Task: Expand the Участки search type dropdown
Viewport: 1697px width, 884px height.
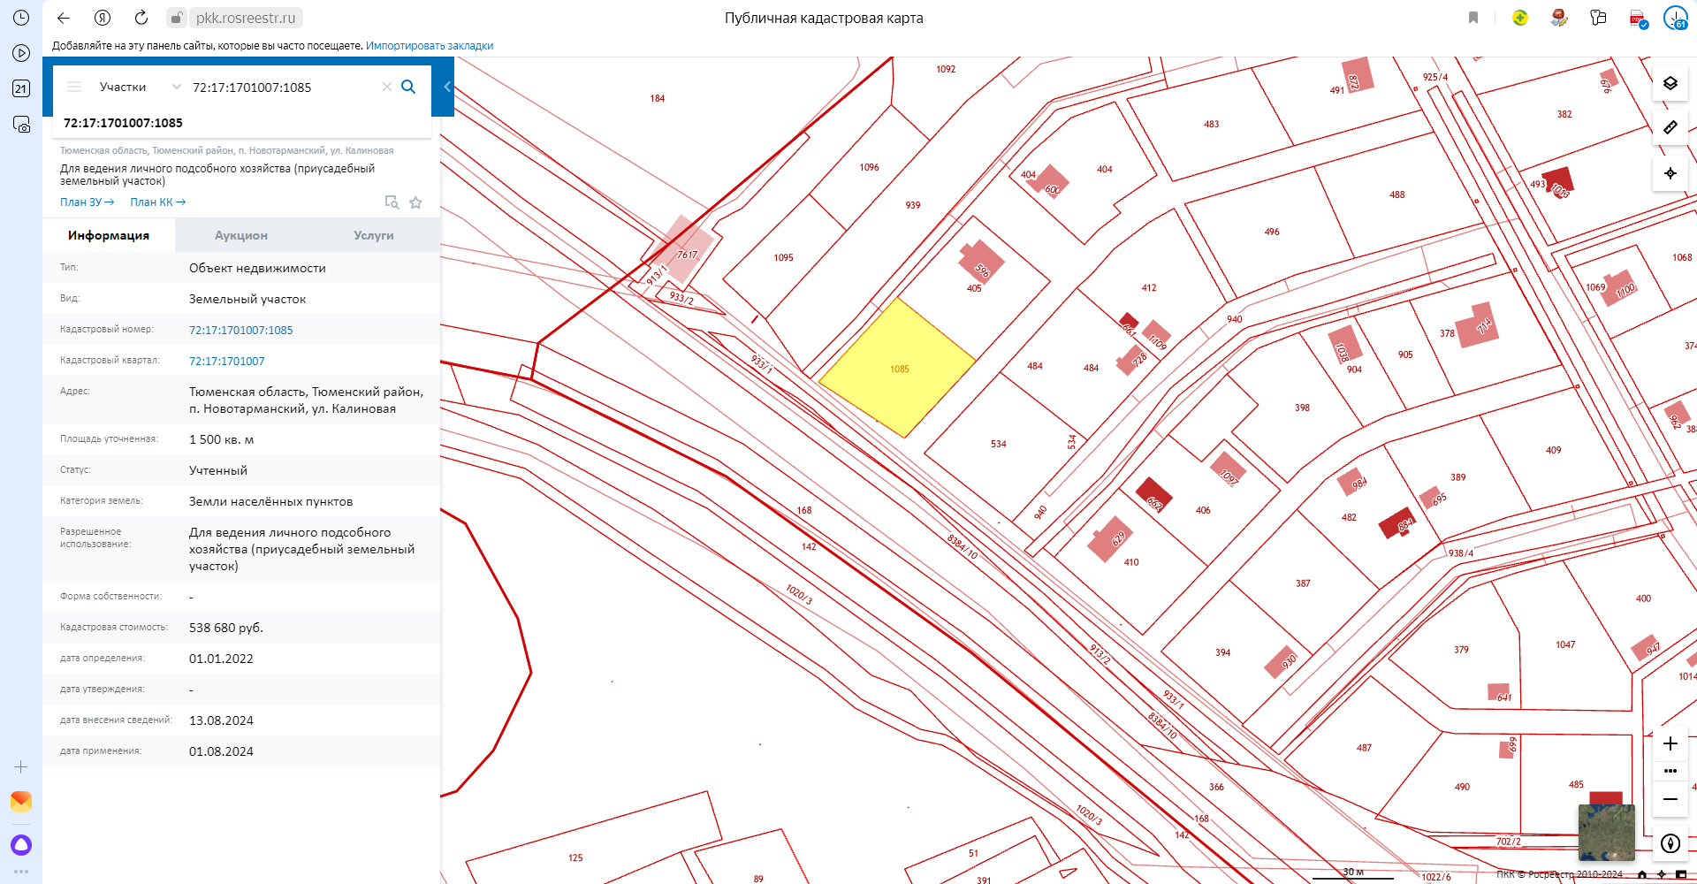Action: [140, 87]
